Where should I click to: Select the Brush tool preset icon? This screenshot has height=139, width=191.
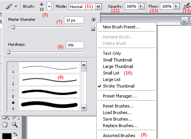[9, 6]
